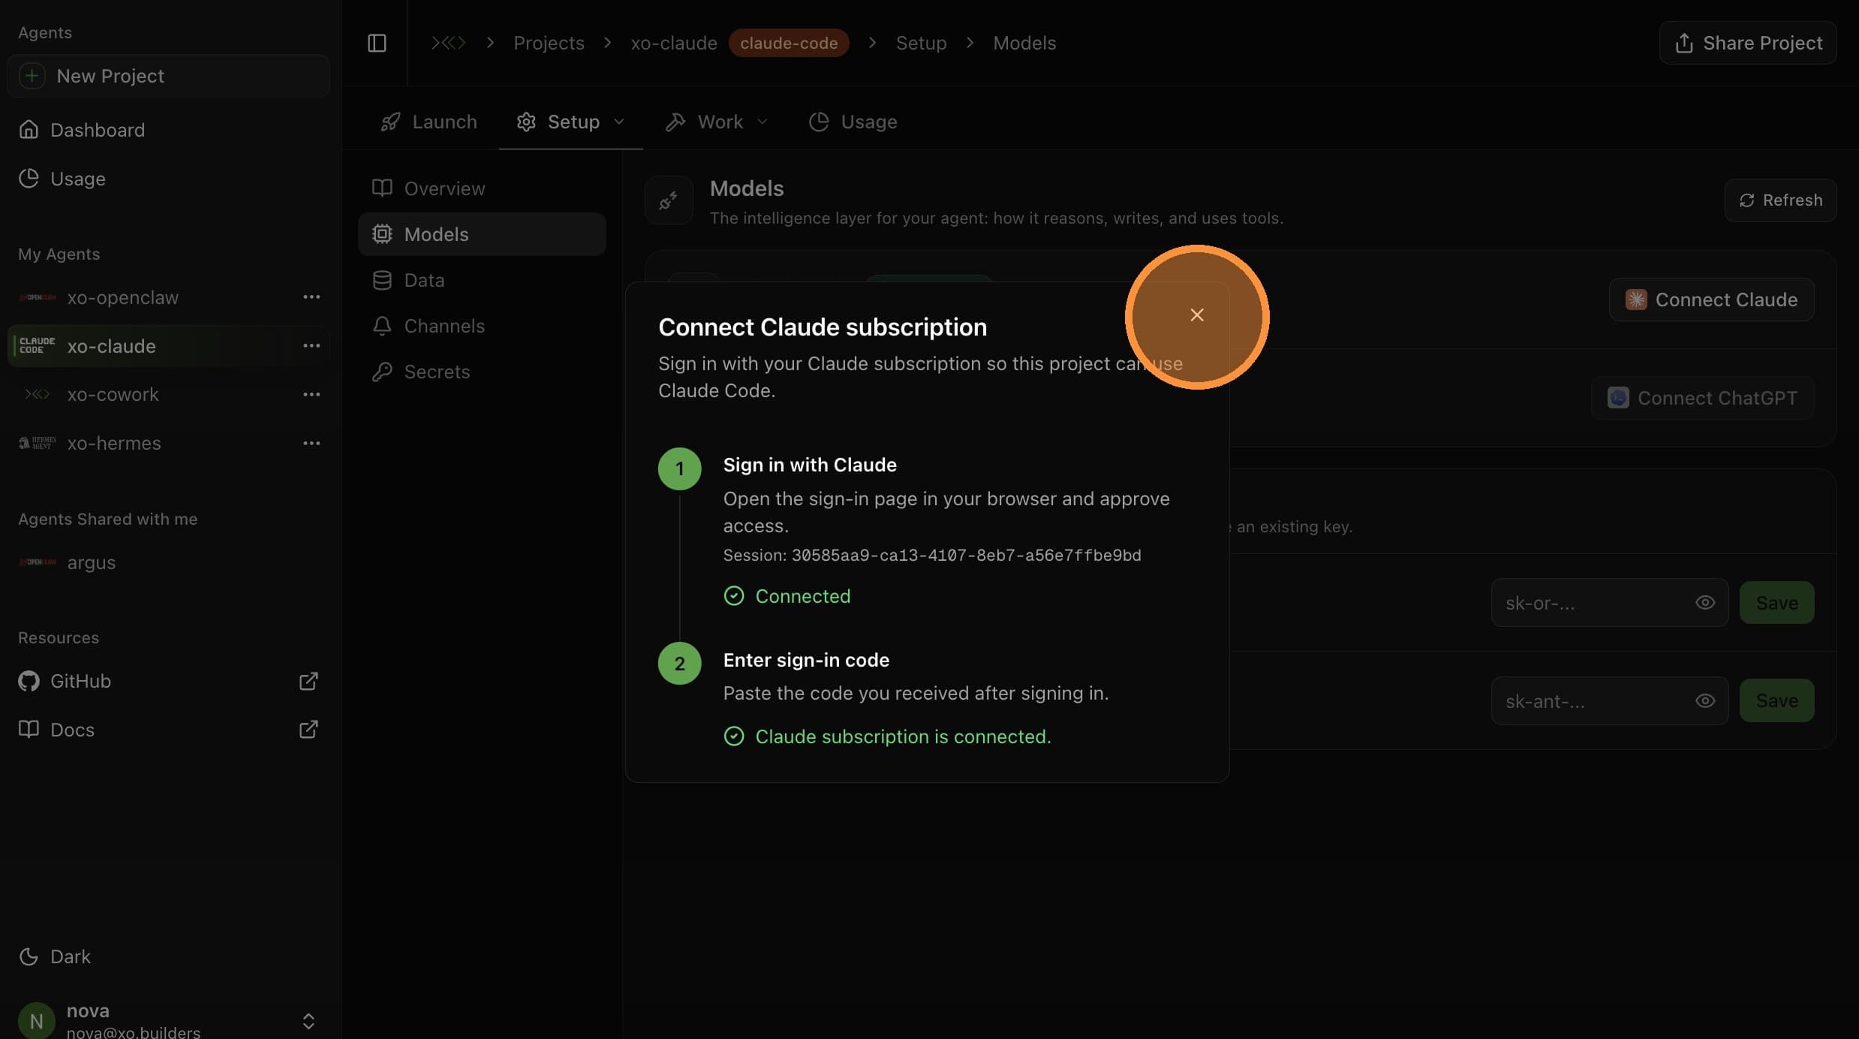Image resolution: width=1859 pixels, height=1039 pixels.
Task: Click the sk-ant API key field
Action: point(1609,701)
